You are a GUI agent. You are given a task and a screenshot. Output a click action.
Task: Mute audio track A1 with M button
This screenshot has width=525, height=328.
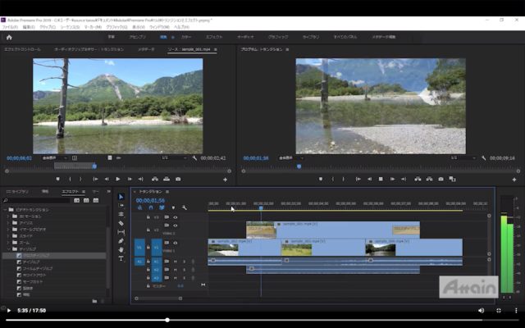175,262
